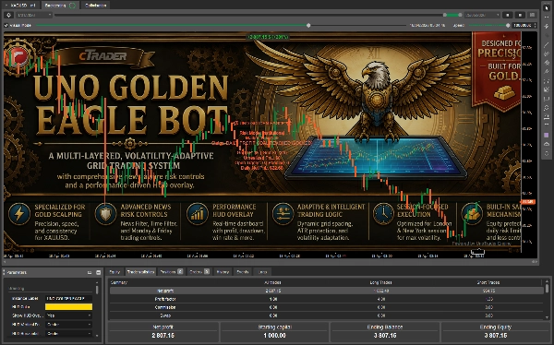Select the Commission row
The image size is (554, 345).
pos(327,307)
